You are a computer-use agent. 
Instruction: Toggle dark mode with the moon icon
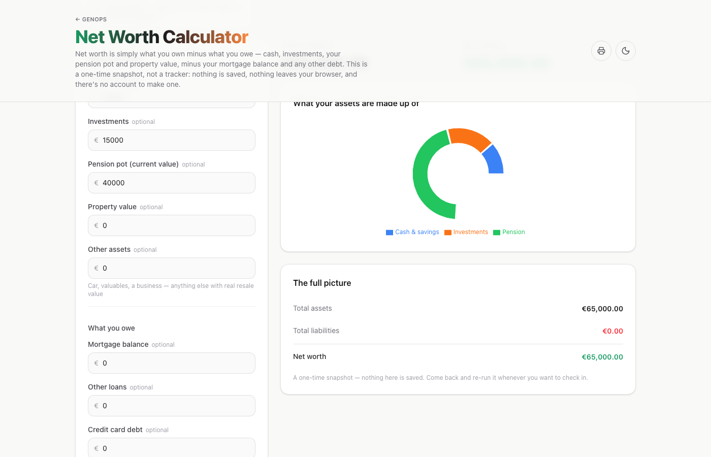[x=626, y=51]
